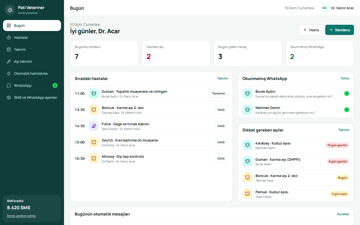Screen dimensions: 360x225
Task: Open Duman Karma aşı (DHPPi) row
Action: 296,161
